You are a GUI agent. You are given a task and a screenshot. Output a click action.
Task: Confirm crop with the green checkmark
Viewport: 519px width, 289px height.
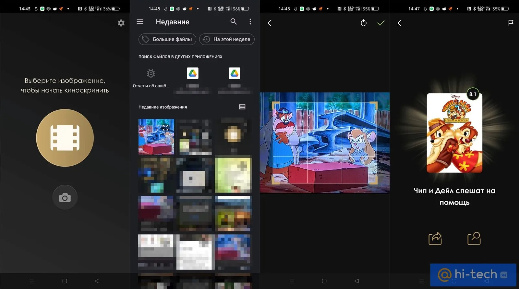[381, 23]
